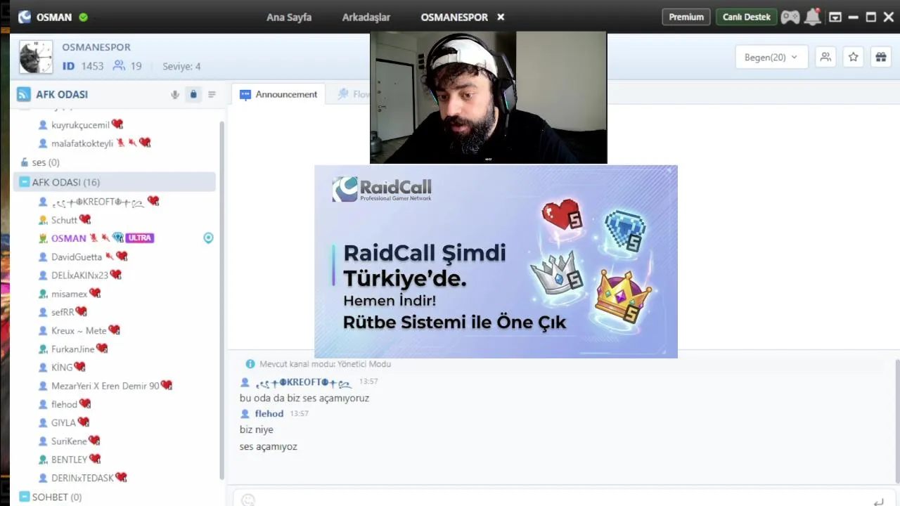Open KREOFT's name in chat
The height and width of the screenshot is (506, 900).
(x=302, y=382)
